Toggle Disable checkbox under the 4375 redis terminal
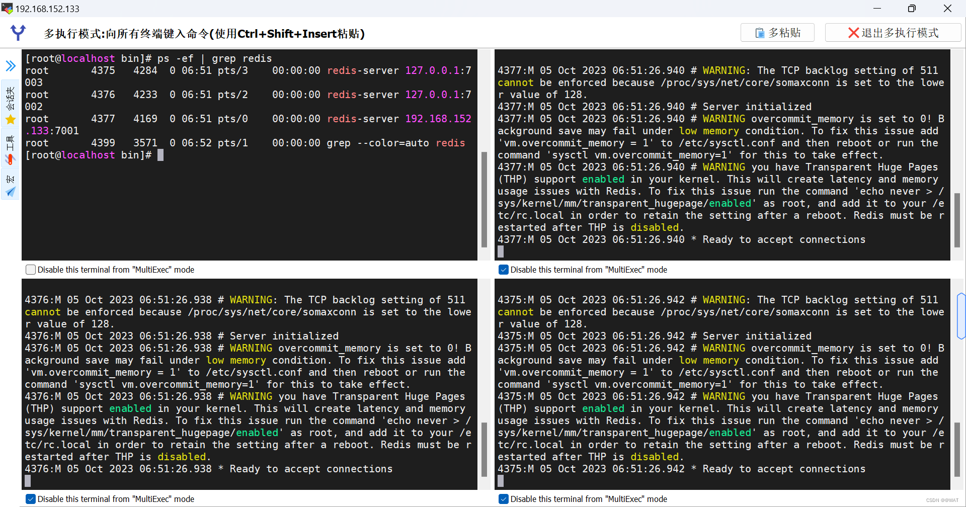 504,499
